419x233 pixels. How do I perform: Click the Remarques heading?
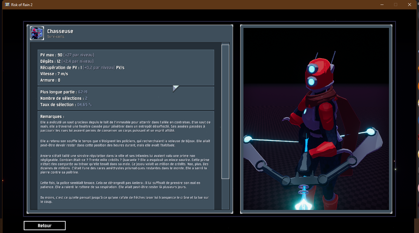52,116
